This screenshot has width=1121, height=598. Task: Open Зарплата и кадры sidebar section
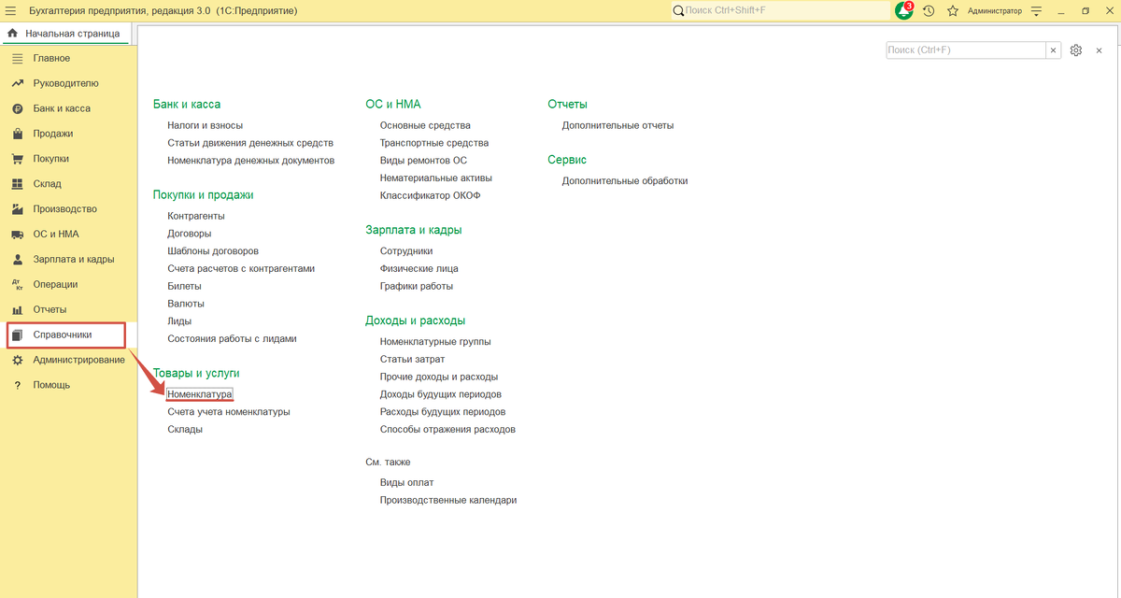[x=74, y=260]
